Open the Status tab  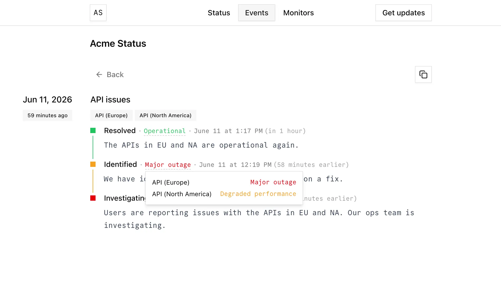point(219,13)
